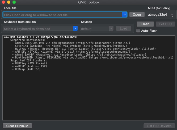Expand the Local file dropdown arrow
This screenshot has width=177, height=130.
pos(125,15)
